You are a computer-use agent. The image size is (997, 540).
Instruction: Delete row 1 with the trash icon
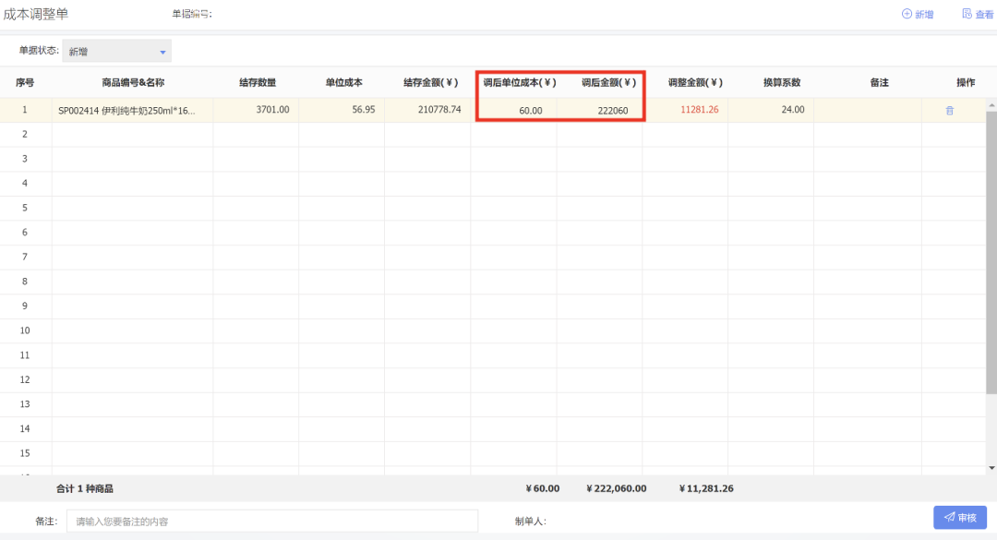(x=950, y=110)
